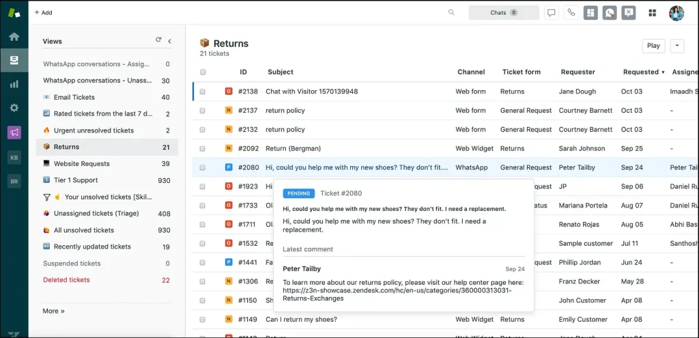Open ticket 'Chat with Visitor 1570139948'
699x338 pixels.
pos(311,91)
